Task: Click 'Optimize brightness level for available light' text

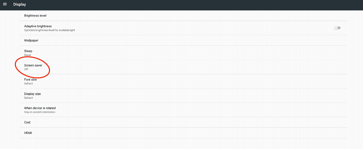Action: (50, 30)
